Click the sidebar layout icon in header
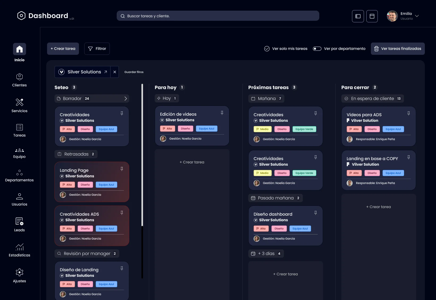 (358, 16)
